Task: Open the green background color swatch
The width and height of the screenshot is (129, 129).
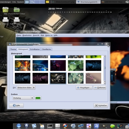Action: click(38, 98)
